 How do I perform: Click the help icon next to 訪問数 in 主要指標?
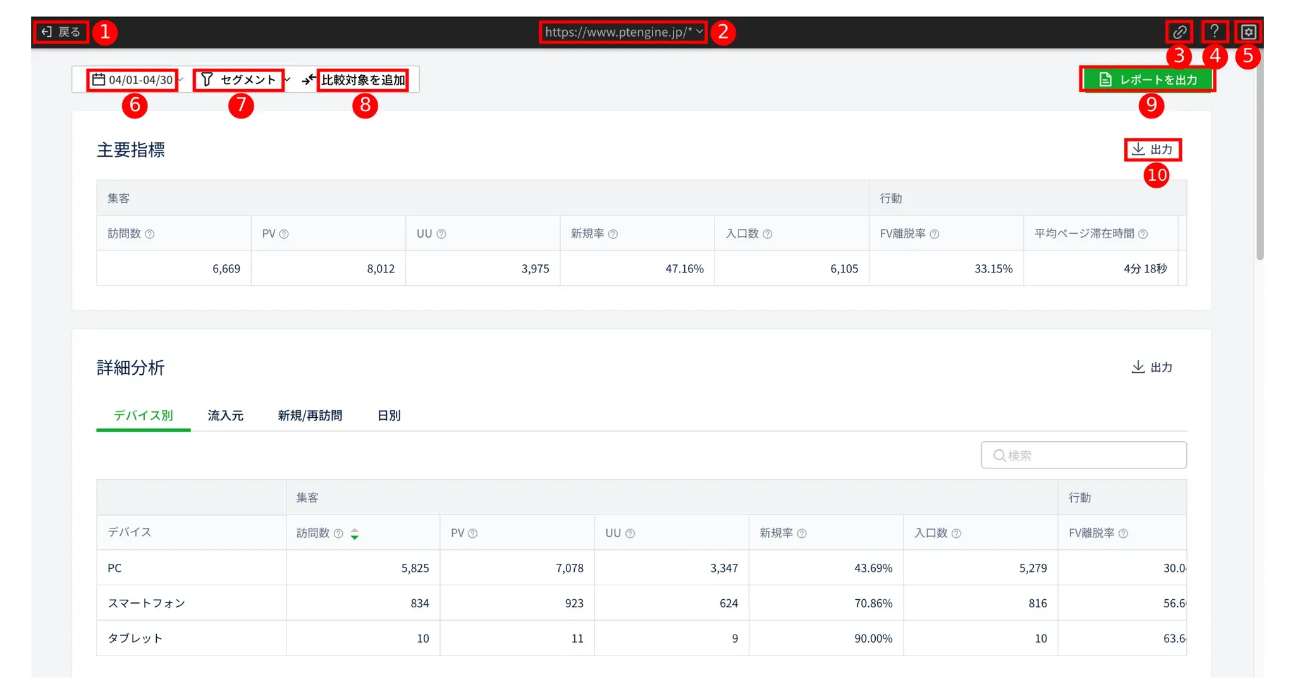150,234
